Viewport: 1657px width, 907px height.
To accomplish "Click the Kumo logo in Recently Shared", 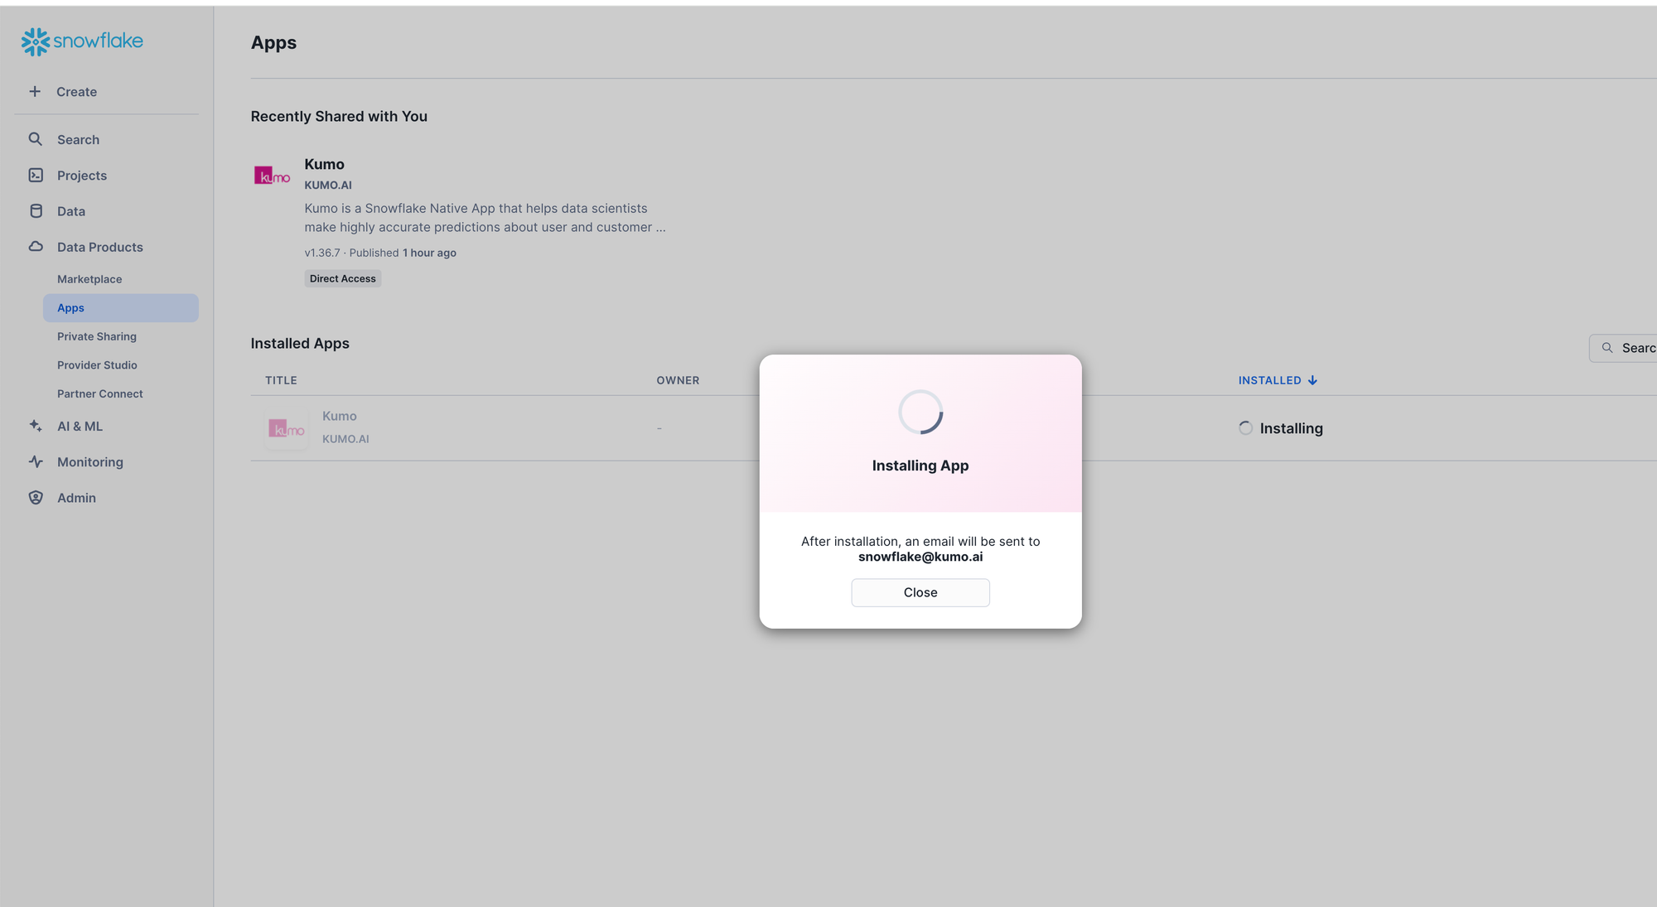I will (272, 176).
